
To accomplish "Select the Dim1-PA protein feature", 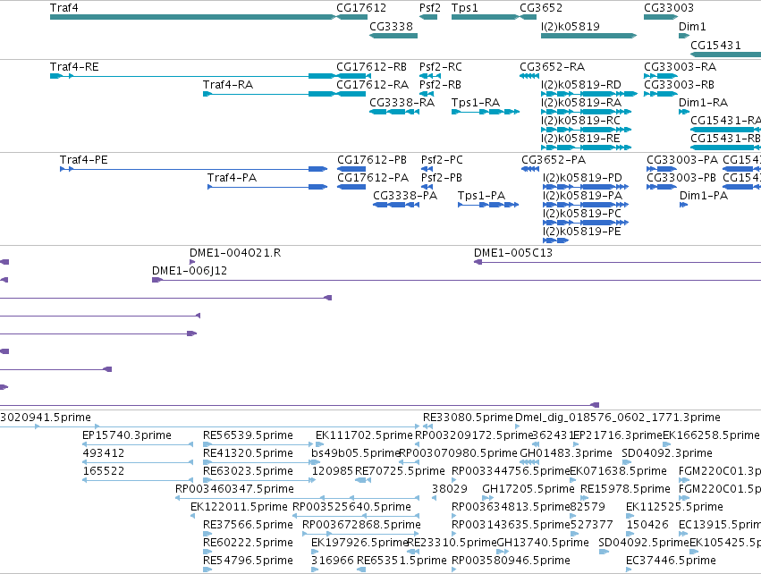I will click(684, 206).
